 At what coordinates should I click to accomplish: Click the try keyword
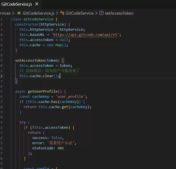point(23,122)
